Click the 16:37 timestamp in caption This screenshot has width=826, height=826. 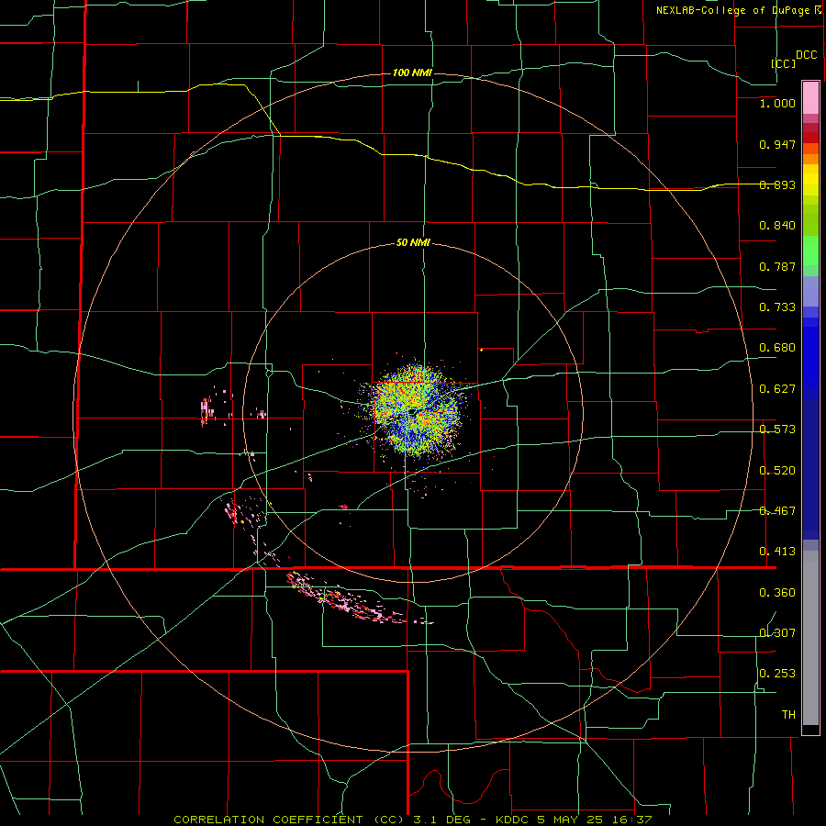point(632,820)
